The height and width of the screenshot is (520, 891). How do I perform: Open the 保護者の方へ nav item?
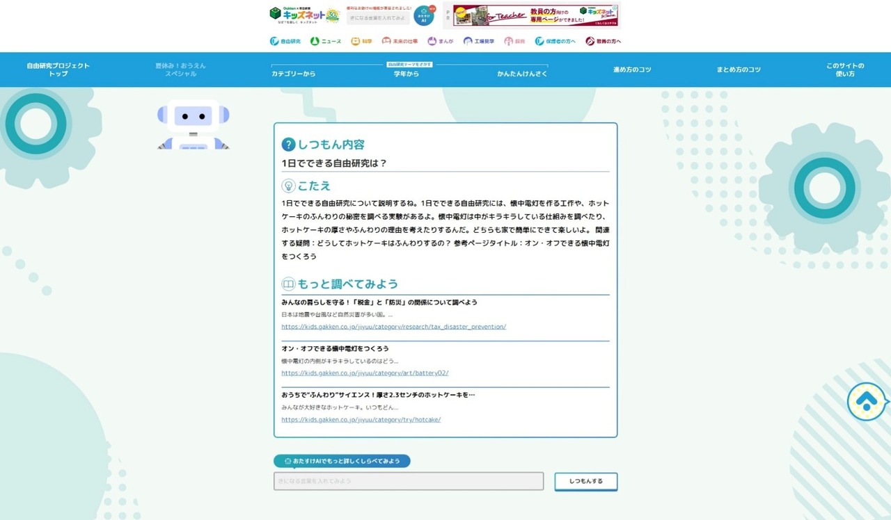555,42
